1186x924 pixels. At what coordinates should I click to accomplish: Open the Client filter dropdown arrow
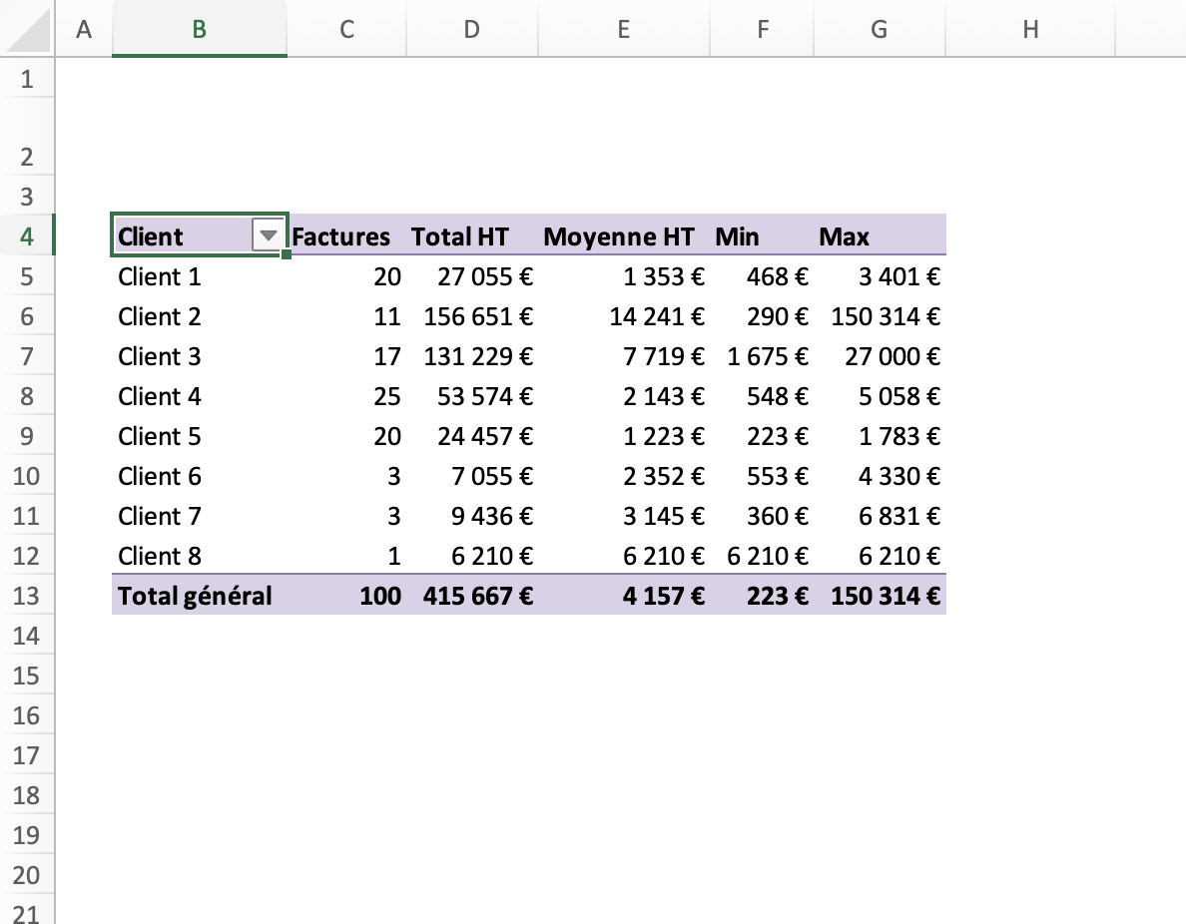(268, 235)
